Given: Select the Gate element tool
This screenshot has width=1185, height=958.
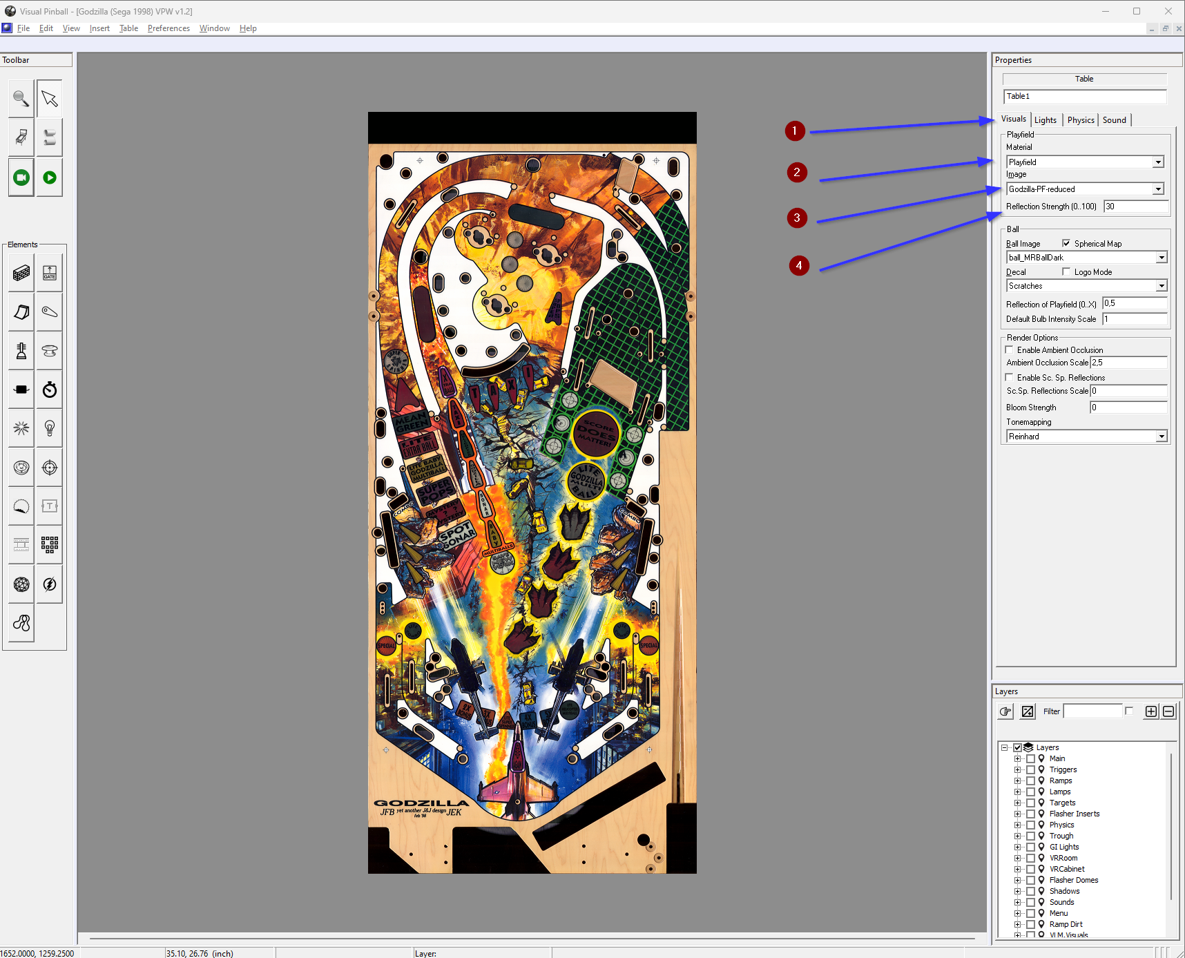Looking at the screenshot, I should click(50, 273).
